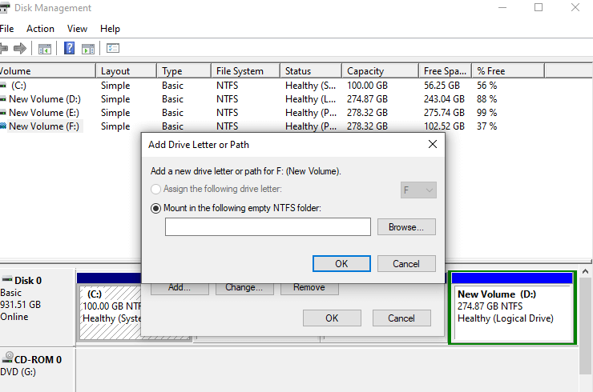Viewport: 593px width, 392px height.
Task: Sort by the % Free column header
Action: (508, 71)
